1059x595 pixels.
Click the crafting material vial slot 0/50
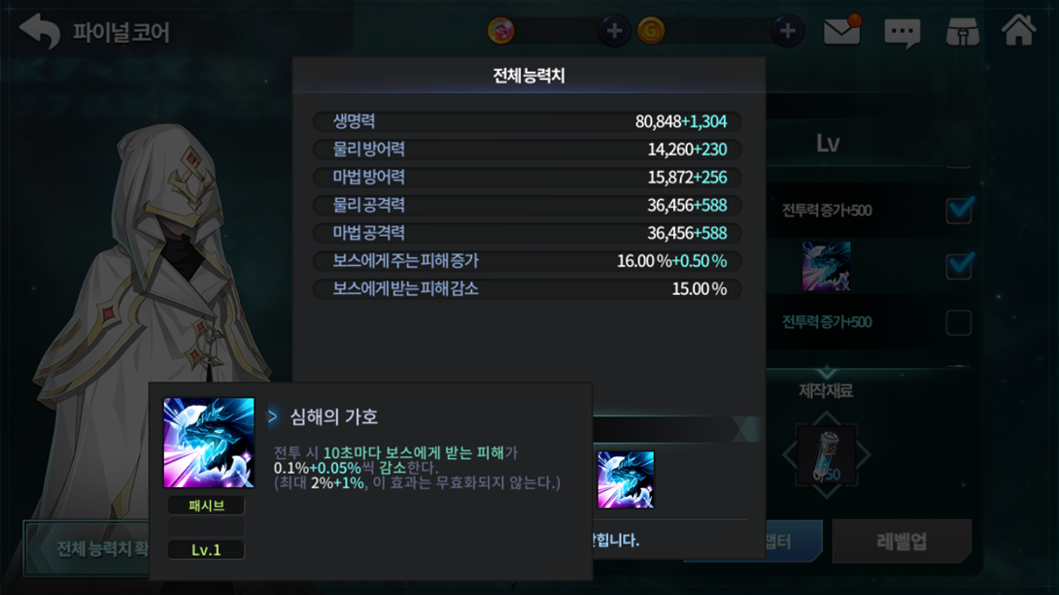click(x=827, y=455)
